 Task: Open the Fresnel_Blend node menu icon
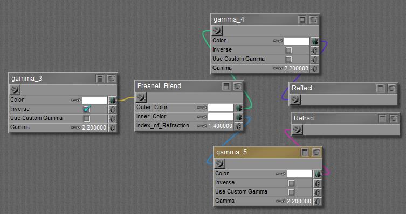(226, 86)
